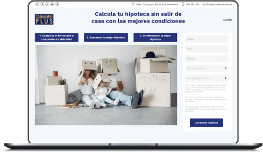
Task: Open the Twitter social icon
Action: [x=57, y=4]
